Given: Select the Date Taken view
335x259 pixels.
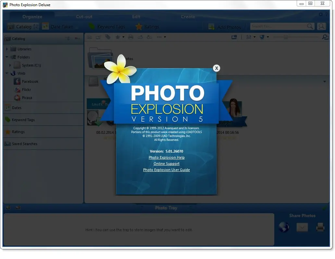Looking at the screenshot, I should (58, 27).
